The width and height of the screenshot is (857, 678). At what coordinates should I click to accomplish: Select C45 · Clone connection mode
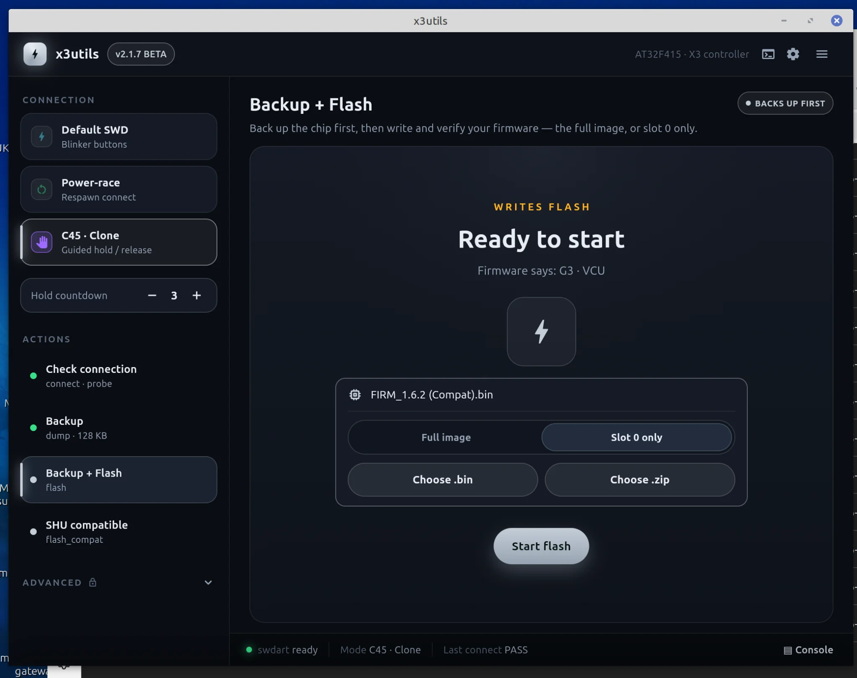click(119, 242)
